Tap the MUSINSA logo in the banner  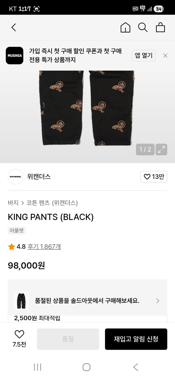click(14, 55)
